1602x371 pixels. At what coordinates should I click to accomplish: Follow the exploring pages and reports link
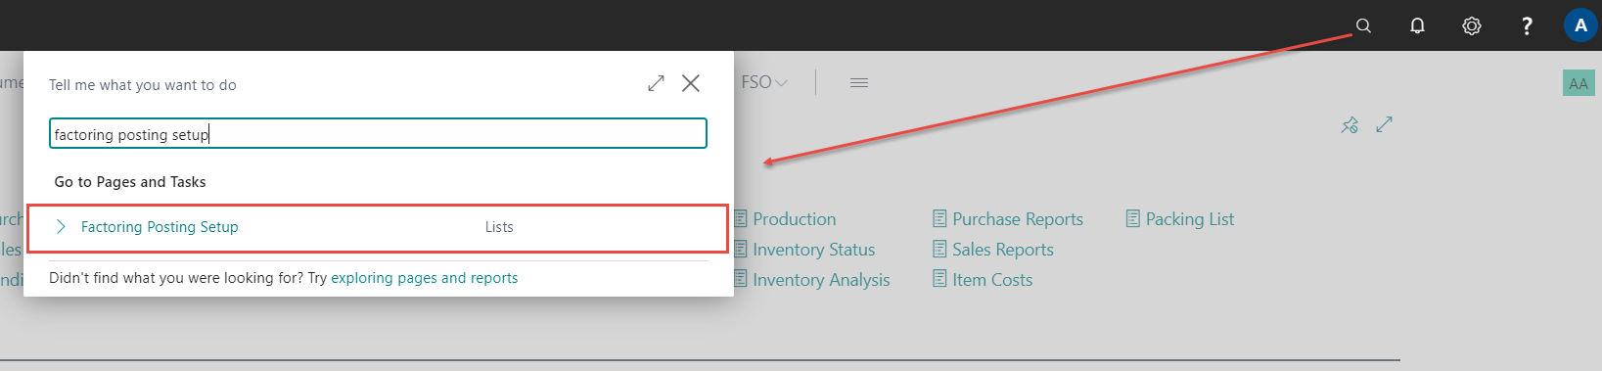[x=424, y=278]
